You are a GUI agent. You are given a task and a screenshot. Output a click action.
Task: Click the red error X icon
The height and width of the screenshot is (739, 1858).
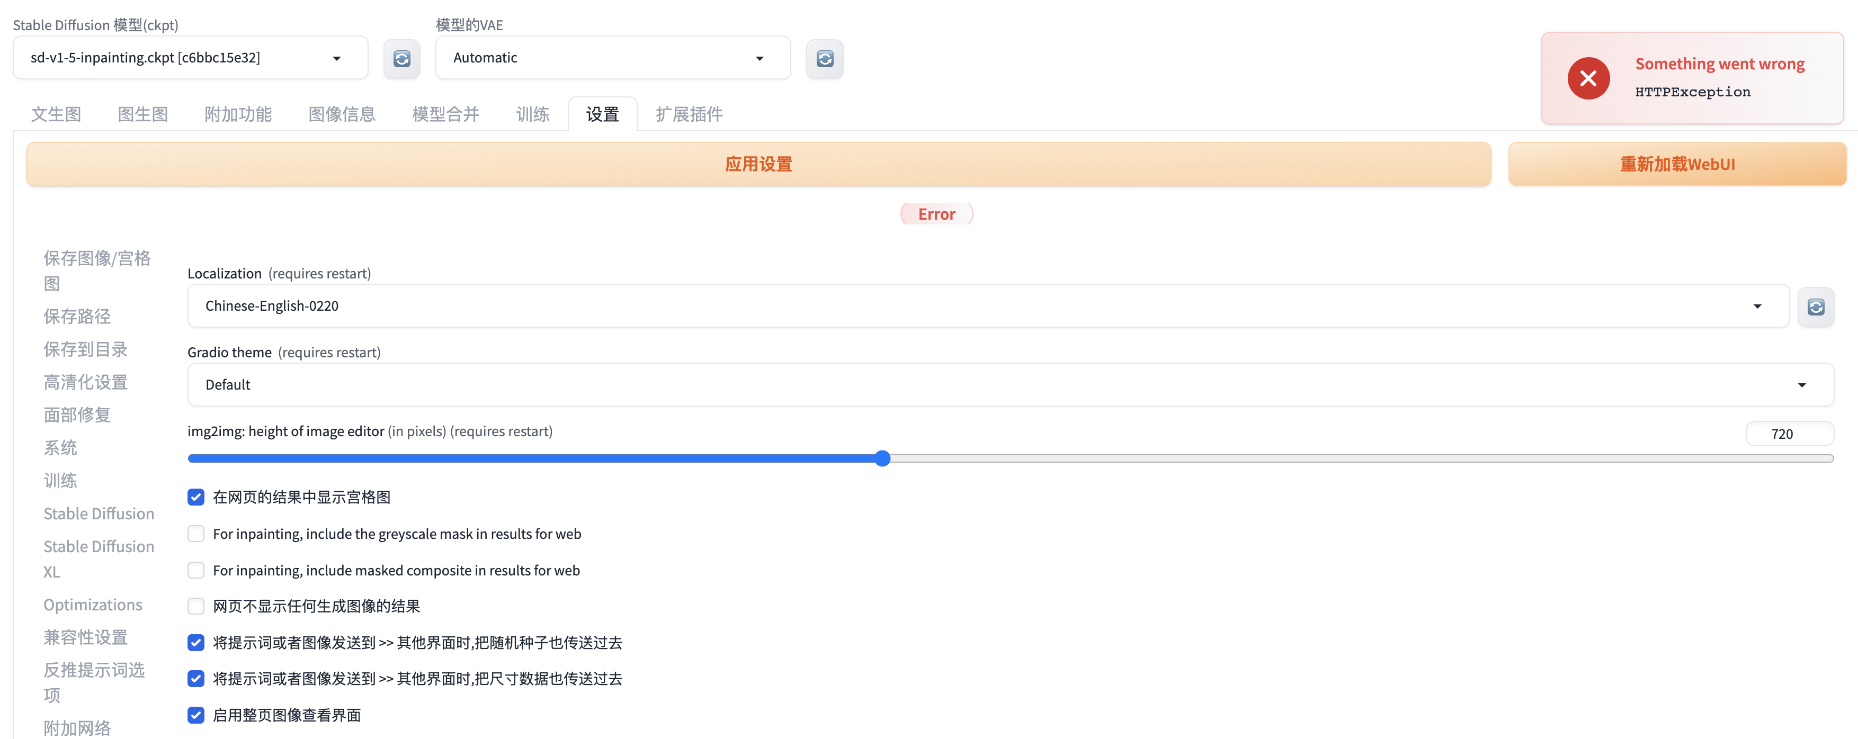coord(1587,78)
